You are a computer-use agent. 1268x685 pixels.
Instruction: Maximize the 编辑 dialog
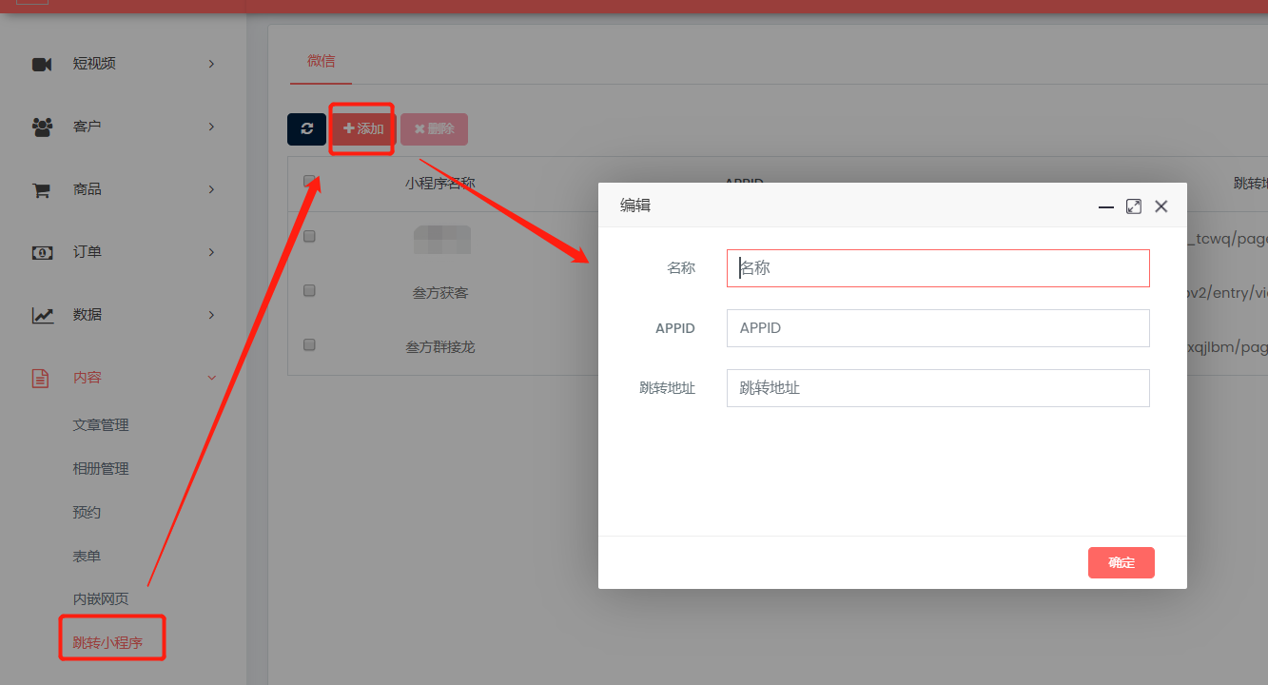(x=1134, y=206)
